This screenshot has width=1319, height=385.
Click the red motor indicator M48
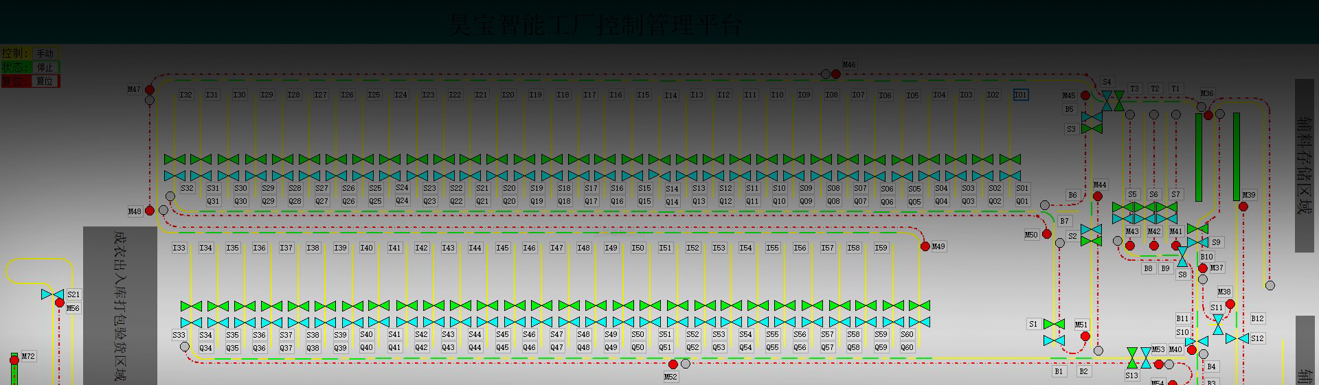click(150, 211)
